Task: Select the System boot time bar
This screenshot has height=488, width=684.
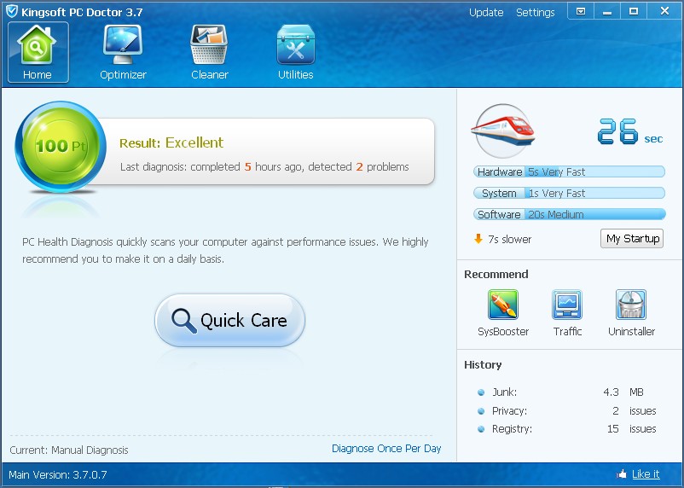Action: tap(569, 193)
